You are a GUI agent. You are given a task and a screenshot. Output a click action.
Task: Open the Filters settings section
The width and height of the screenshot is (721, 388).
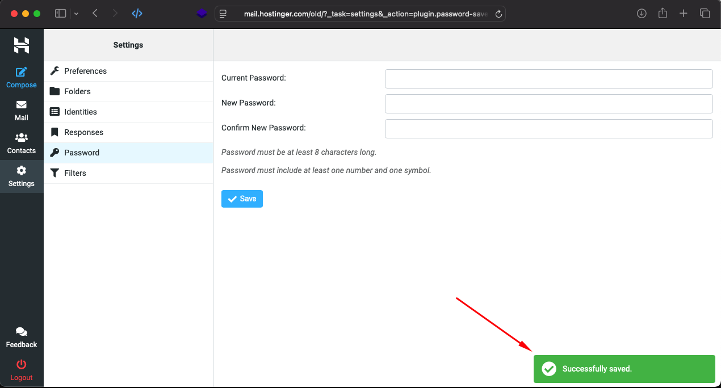coord(75,173)
